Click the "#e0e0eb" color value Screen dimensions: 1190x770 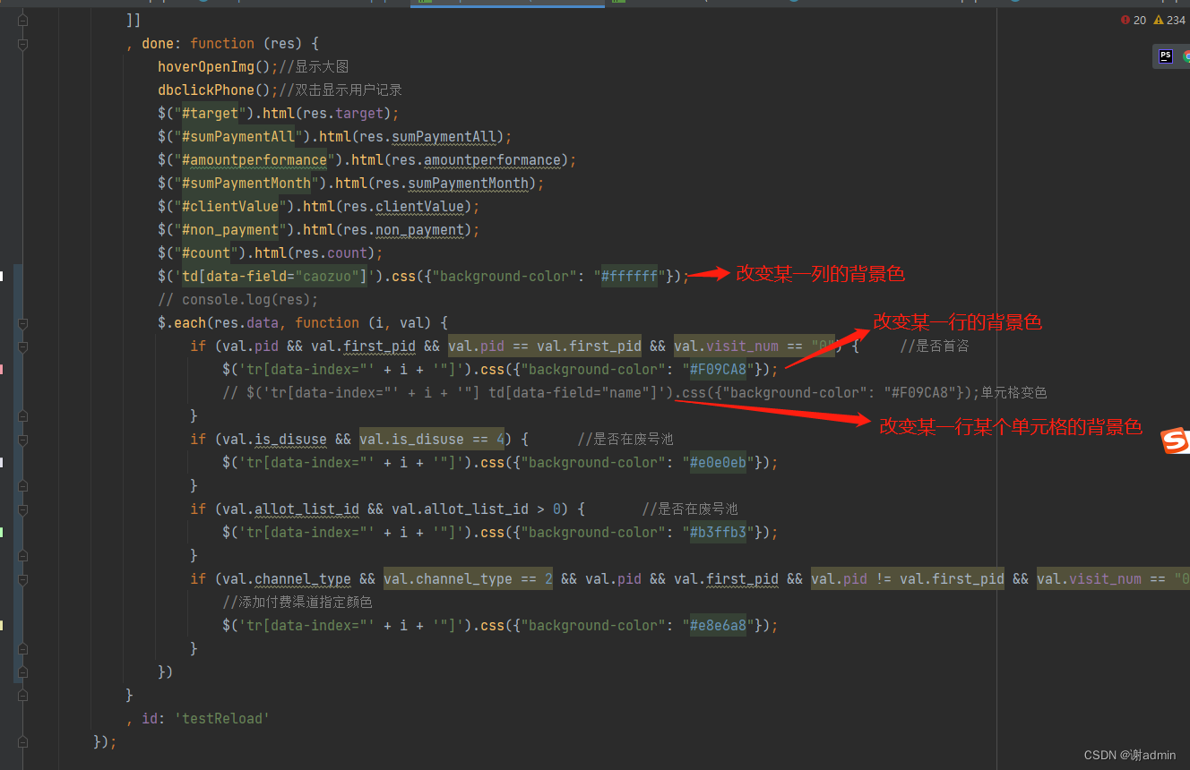(718, 462)
